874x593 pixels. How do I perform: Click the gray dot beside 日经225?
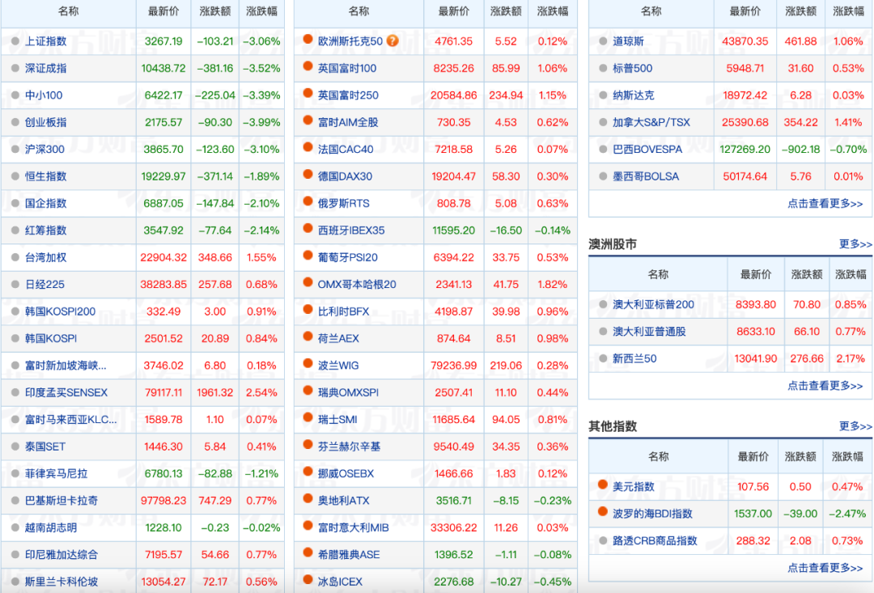tap(15, 284)
